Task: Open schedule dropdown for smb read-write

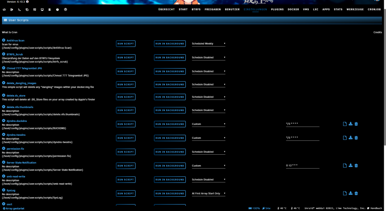Action: click(x=208, y=179)
